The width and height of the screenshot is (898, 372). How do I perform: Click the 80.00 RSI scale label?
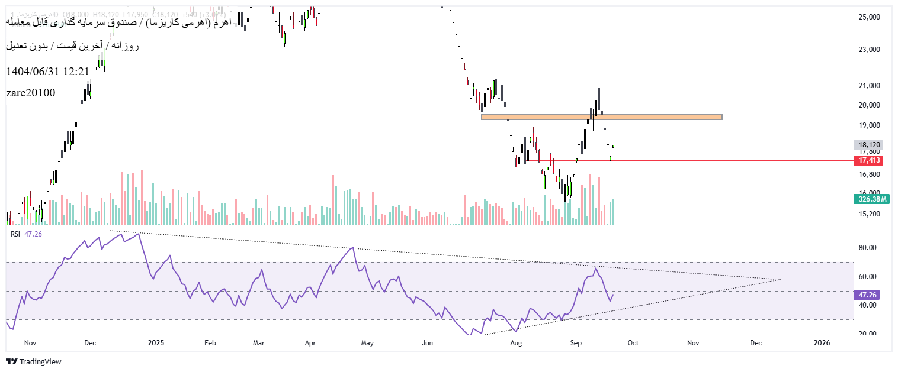click(868, 248)
